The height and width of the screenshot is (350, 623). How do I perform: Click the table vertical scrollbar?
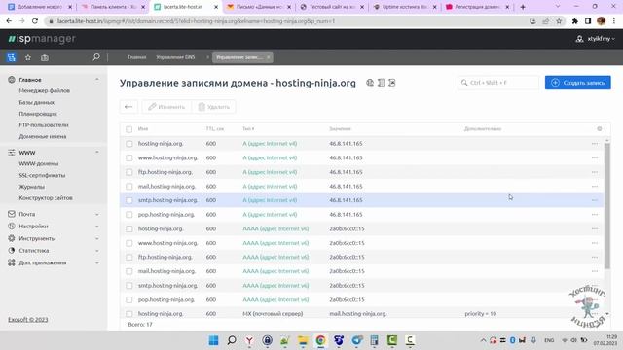pos(606,205)
